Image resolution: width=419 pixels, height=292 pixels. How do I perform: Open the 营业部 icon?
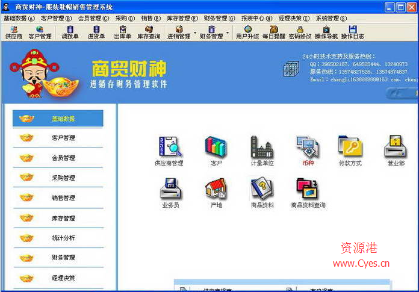click(396, 151)
